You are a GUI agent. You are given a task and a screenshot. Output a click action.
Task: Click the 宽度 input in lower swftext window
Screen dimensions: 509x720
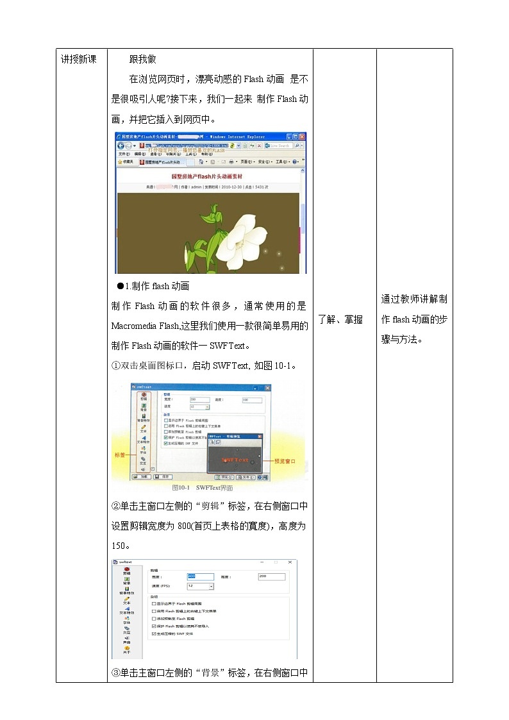pos(201,577)
